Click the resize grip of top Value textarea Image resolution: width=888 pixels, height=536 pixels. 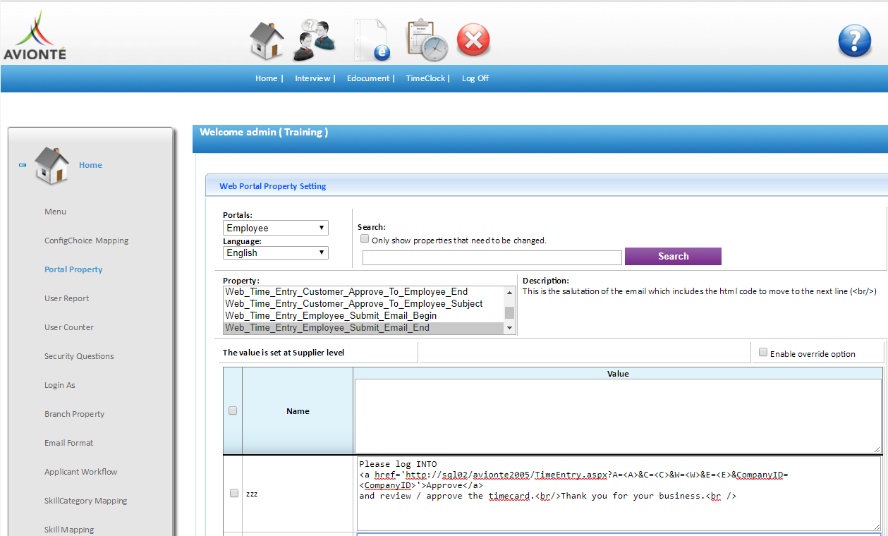tap(877, 449)
